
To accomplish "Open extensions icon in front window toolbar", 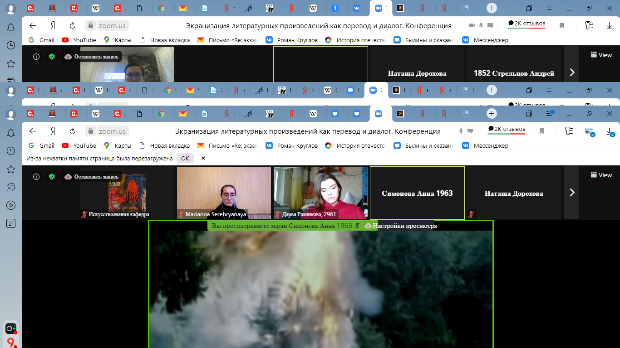I will coord(569,131).
